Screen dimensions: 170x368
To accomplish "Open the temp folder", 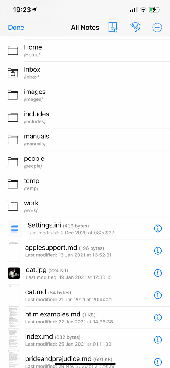I will 85,184.
